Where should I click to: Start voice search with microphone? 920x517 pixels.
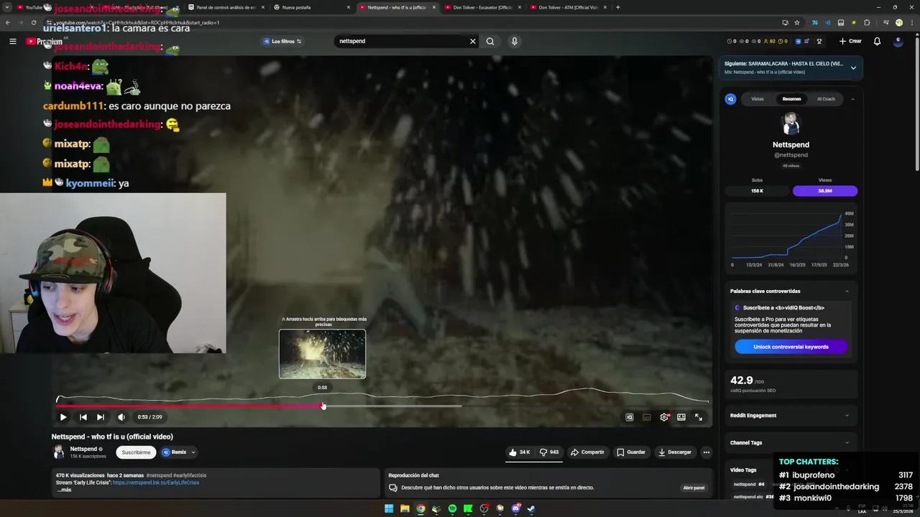coord(515,41)
